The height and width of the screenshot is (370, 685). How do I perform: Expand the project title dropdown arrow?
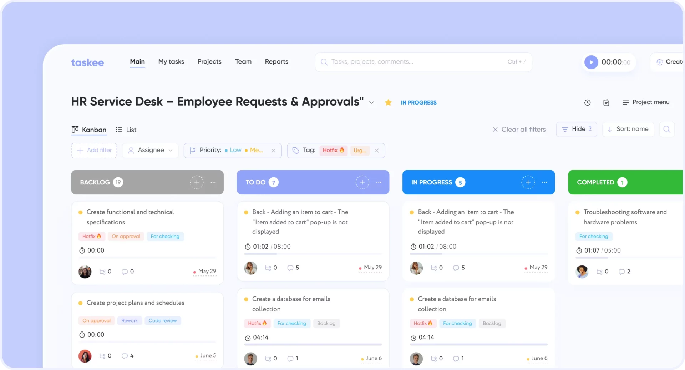click(x=372, y=102)
